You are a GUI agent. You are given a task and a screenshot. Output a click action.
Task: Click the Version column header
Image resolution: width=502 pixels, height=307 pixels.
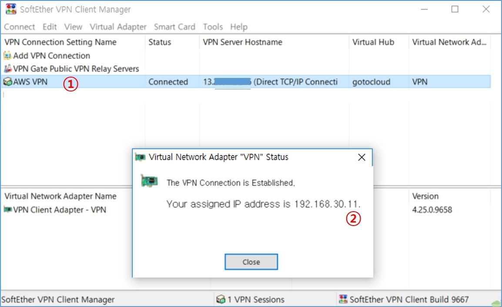[425, 196]
